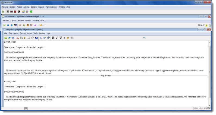216x115 pixels.
Task: Click the document scrollbar down arrow
Action: click(x=209, y=105)
